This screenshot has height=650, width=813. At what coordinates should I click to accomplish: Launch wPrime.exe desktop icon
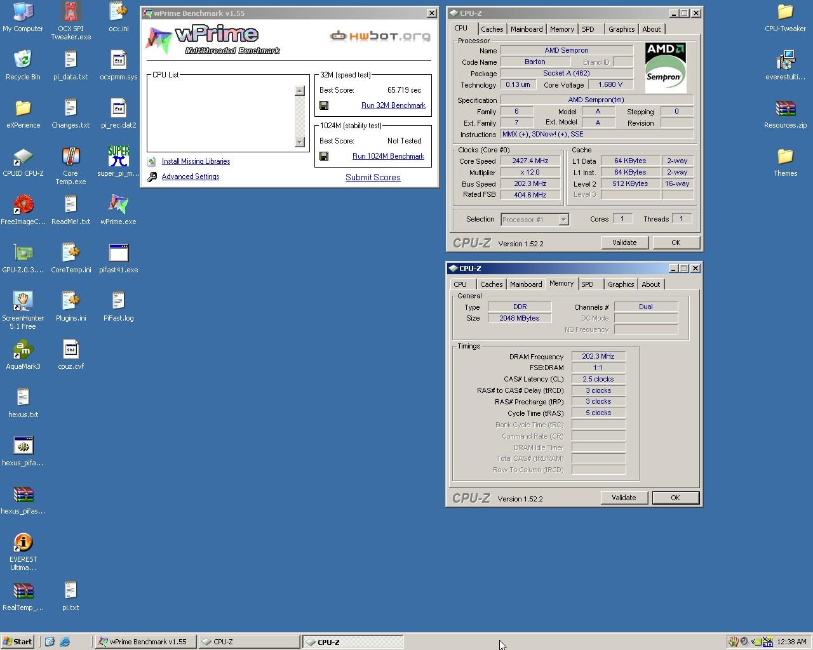coord(118,209)
